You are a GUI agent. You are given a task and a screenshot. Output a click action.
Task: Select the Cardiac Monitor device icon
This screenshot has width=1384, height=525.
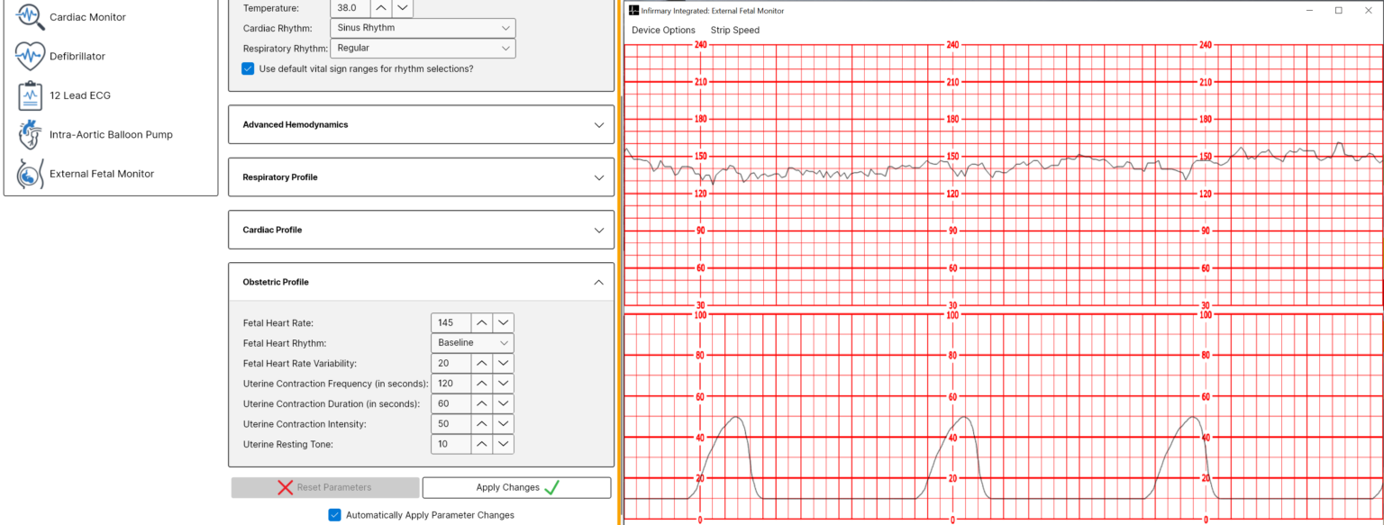click(x=29, y=15)
